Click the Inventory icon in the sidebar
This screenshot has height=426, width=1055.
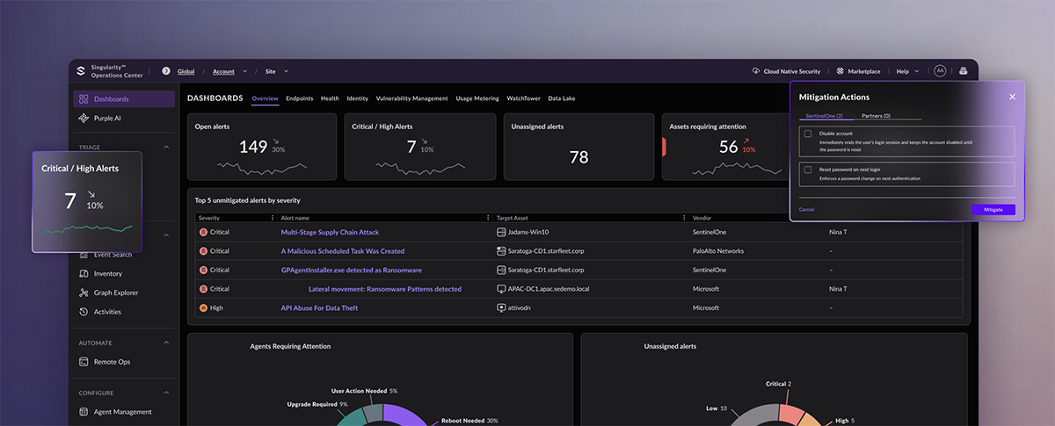tap(84, 274)
